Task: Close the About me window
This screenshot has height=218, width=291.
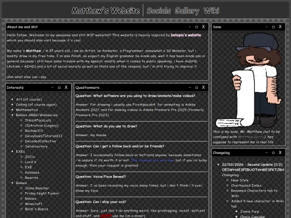Action: click(x=203, y=27)
